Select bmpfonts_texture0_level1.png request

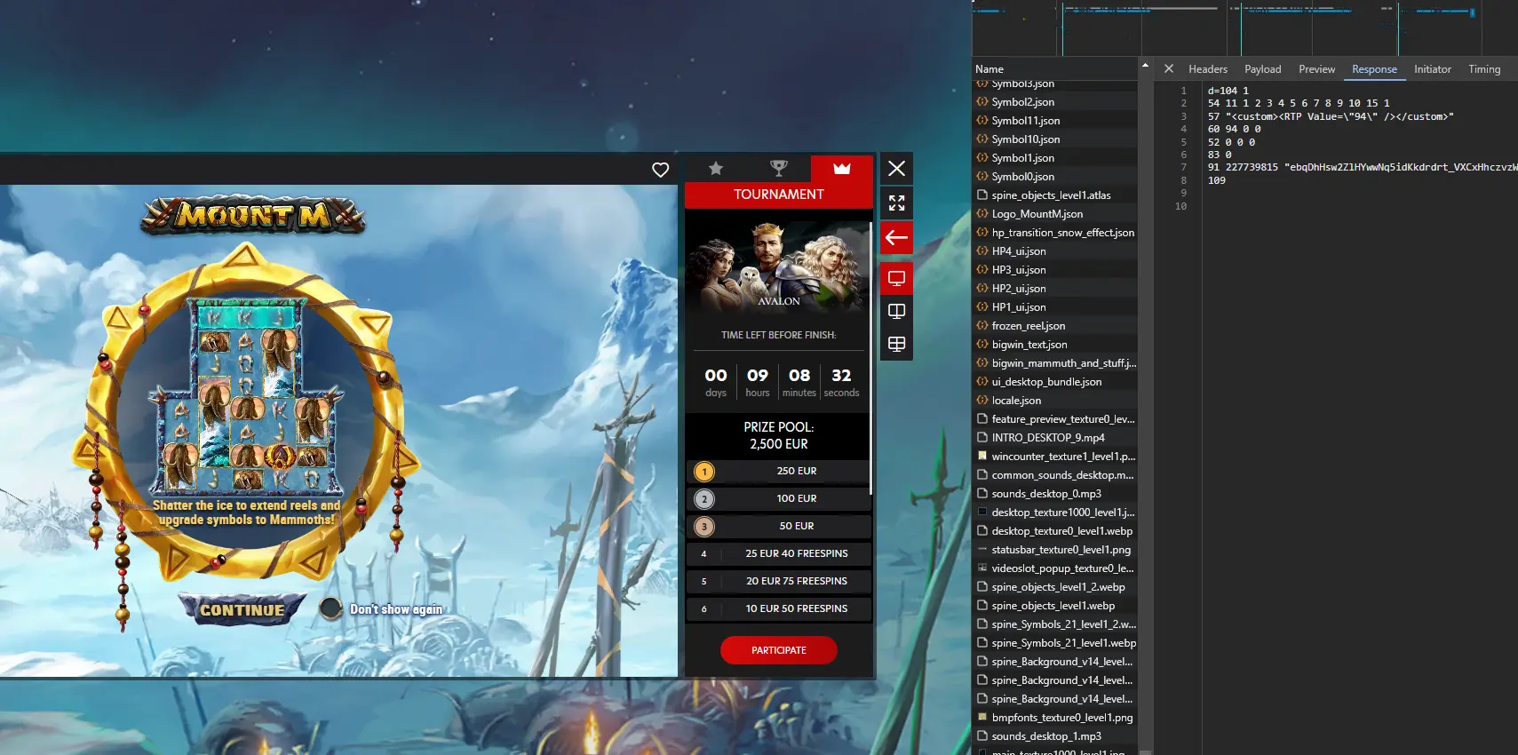click(1055, 718)
